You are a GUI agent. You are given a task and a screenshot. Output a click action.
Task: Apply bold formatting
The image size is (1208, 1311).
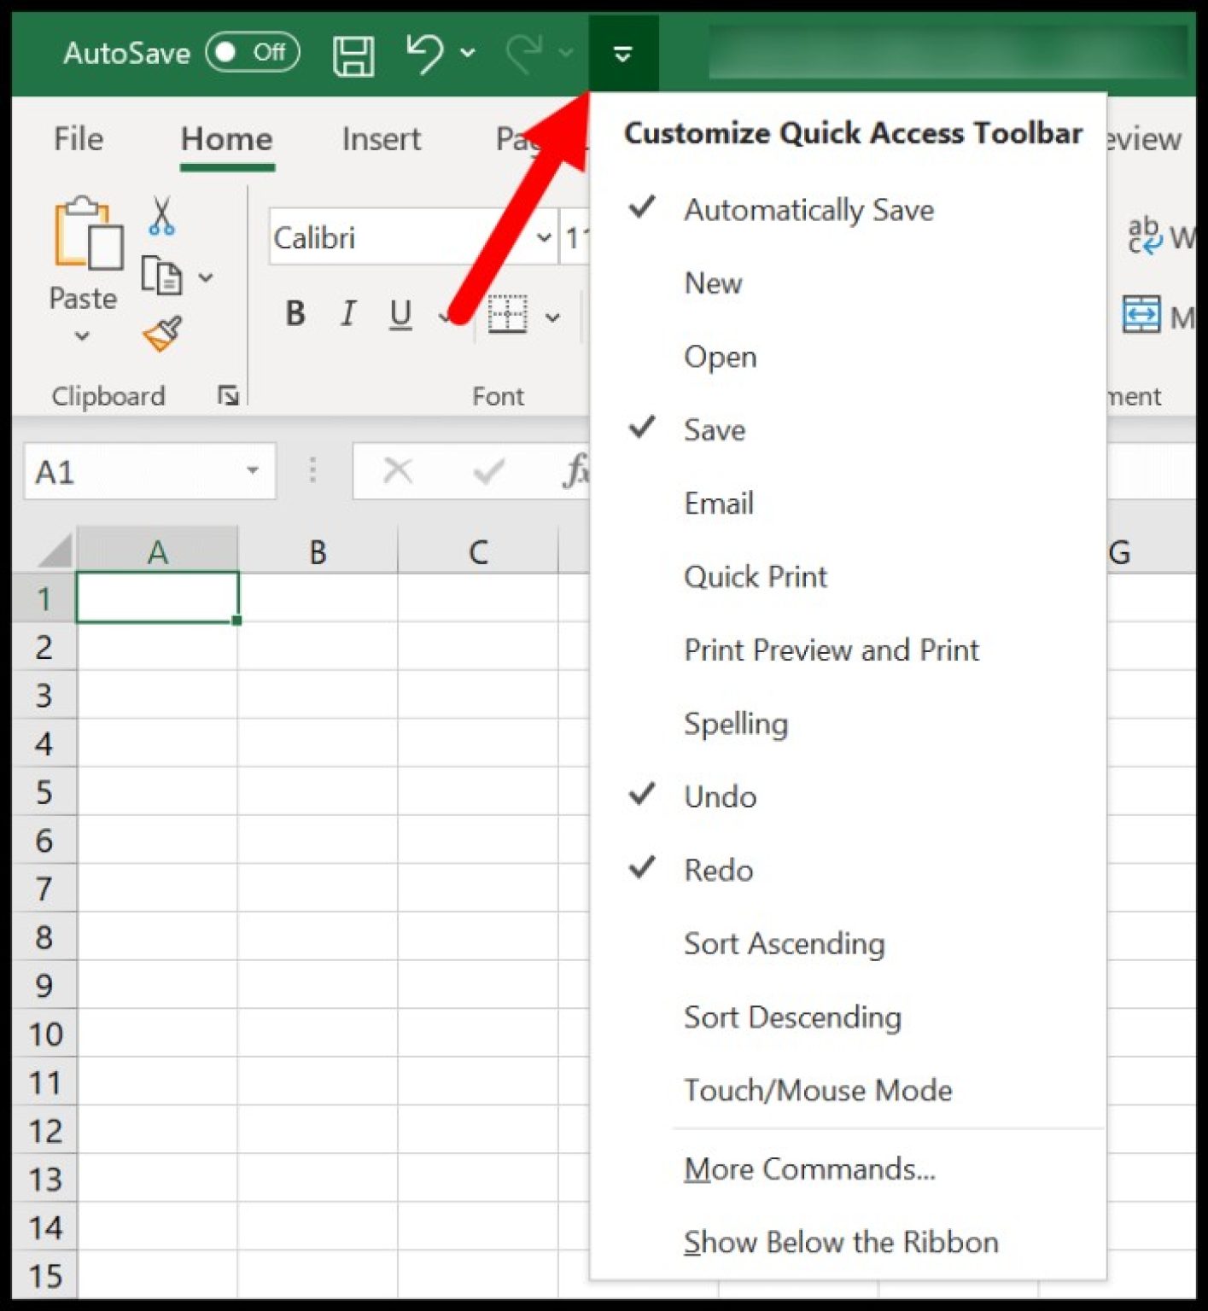point(295,314)
